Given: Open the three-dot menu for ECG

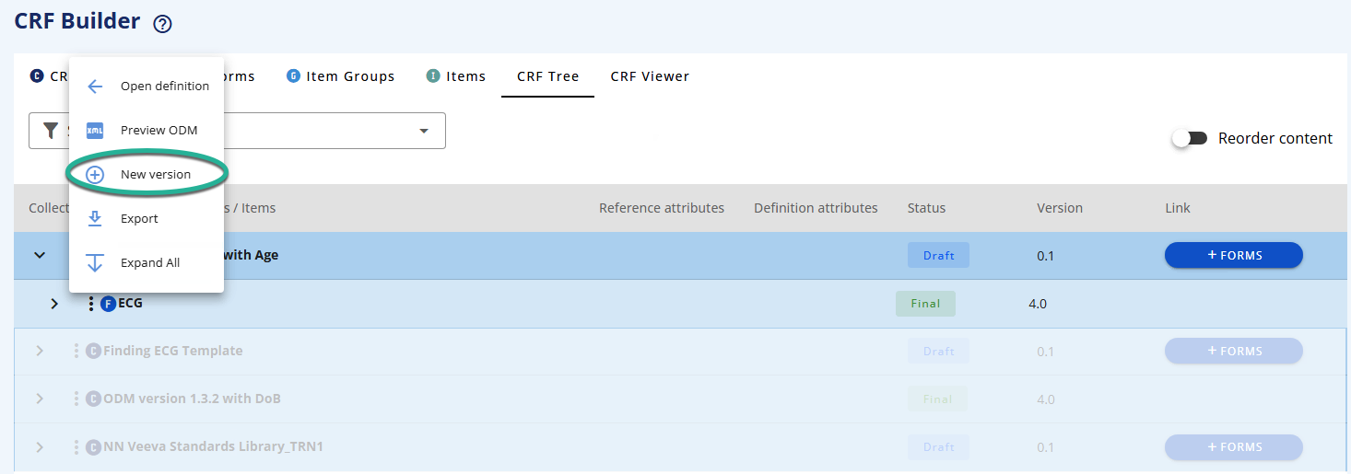Looking at the screenshot, I should click(x=91, y=304).
